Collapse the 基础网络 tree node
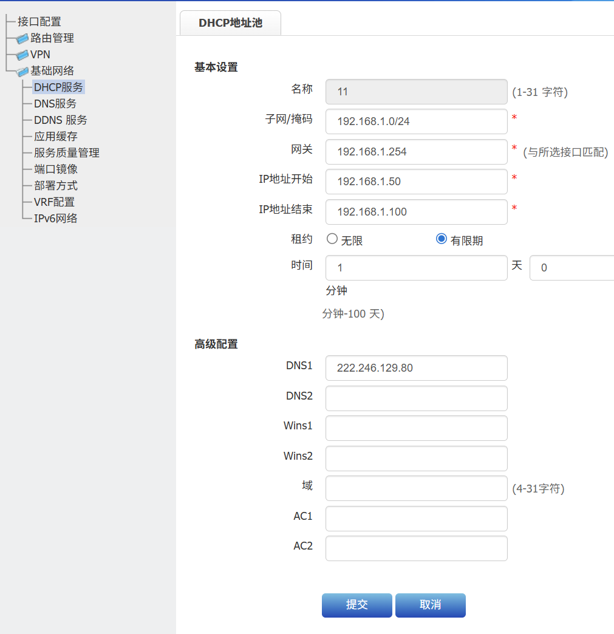 coord(52,71)
